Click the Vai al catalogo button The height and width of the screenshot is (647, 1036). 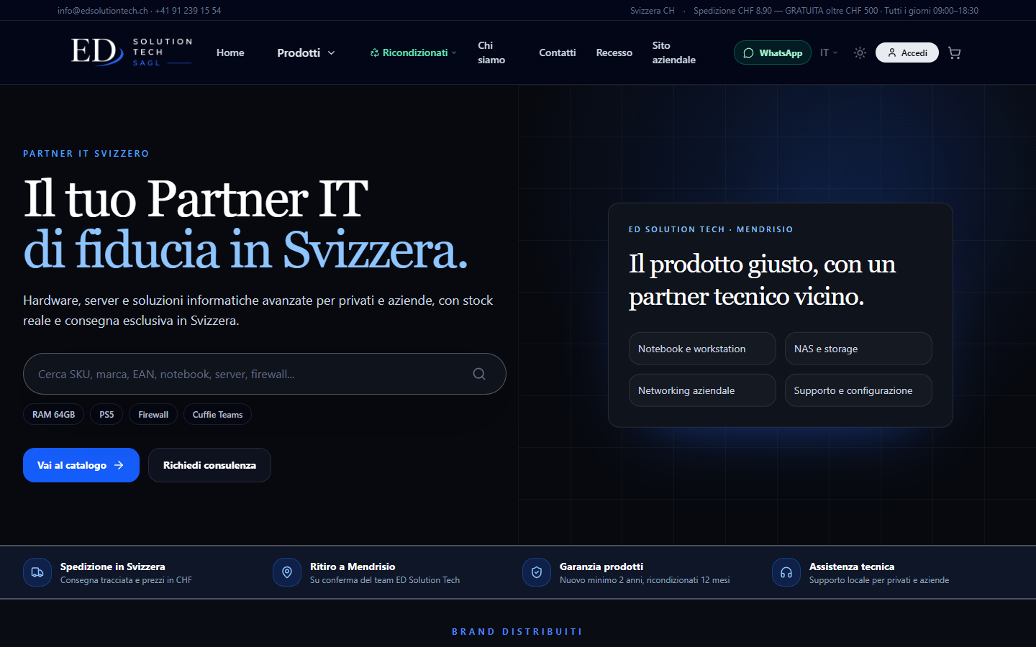point(81,465)
